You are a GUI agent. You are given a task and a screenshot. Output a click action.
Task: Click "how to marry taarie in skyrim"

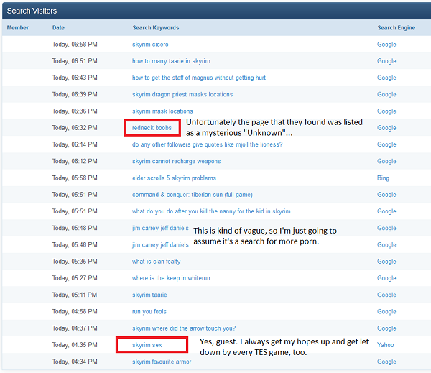(170, 61)
